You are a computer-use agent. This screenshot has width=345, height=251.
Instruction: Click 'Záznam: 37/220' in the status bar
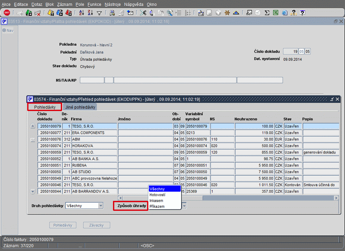pos(19,246)
